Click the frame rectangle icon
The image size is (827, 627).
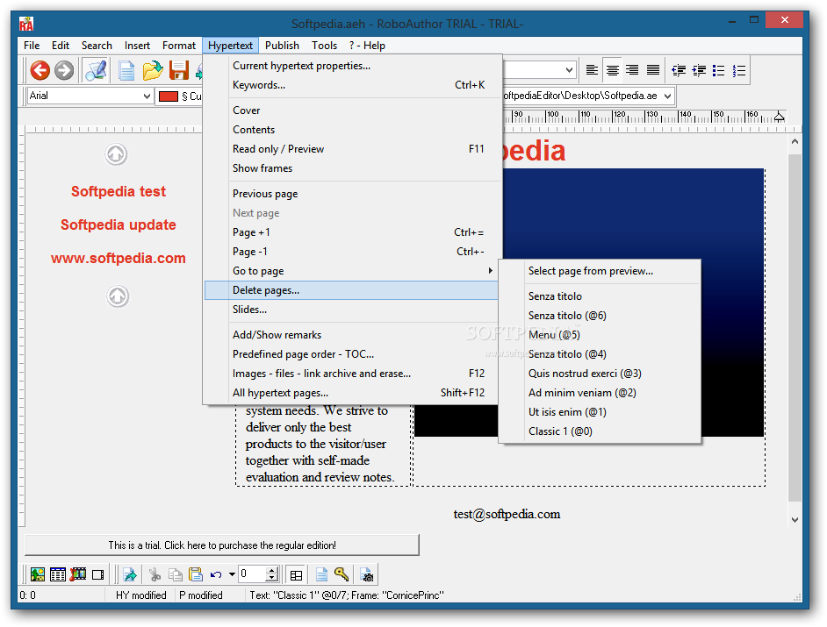pyautogui.click(x=98, y=574)
